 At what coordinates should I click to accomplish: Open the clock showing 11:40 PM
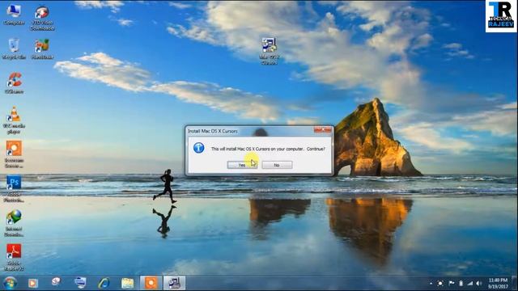click(x=498, y=284)
